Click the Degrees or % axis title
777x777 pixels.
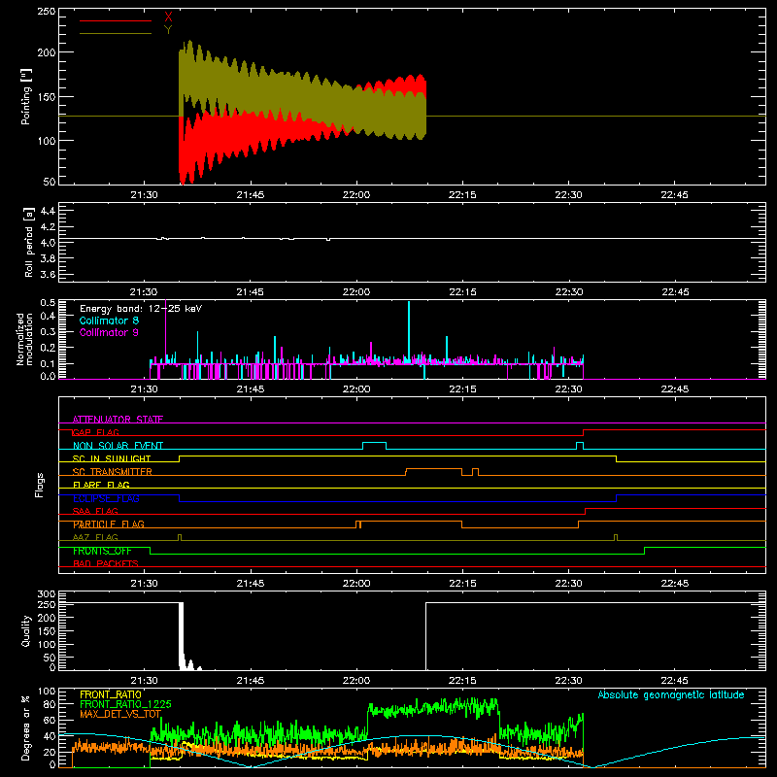pyautogui.click(x=26, y=727)
